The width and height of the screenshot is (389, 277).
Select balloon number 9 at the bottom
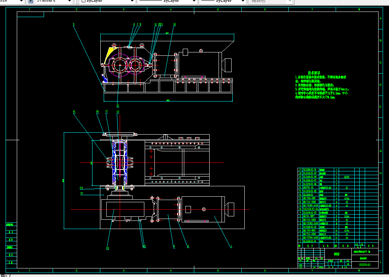tap(174, 247)
